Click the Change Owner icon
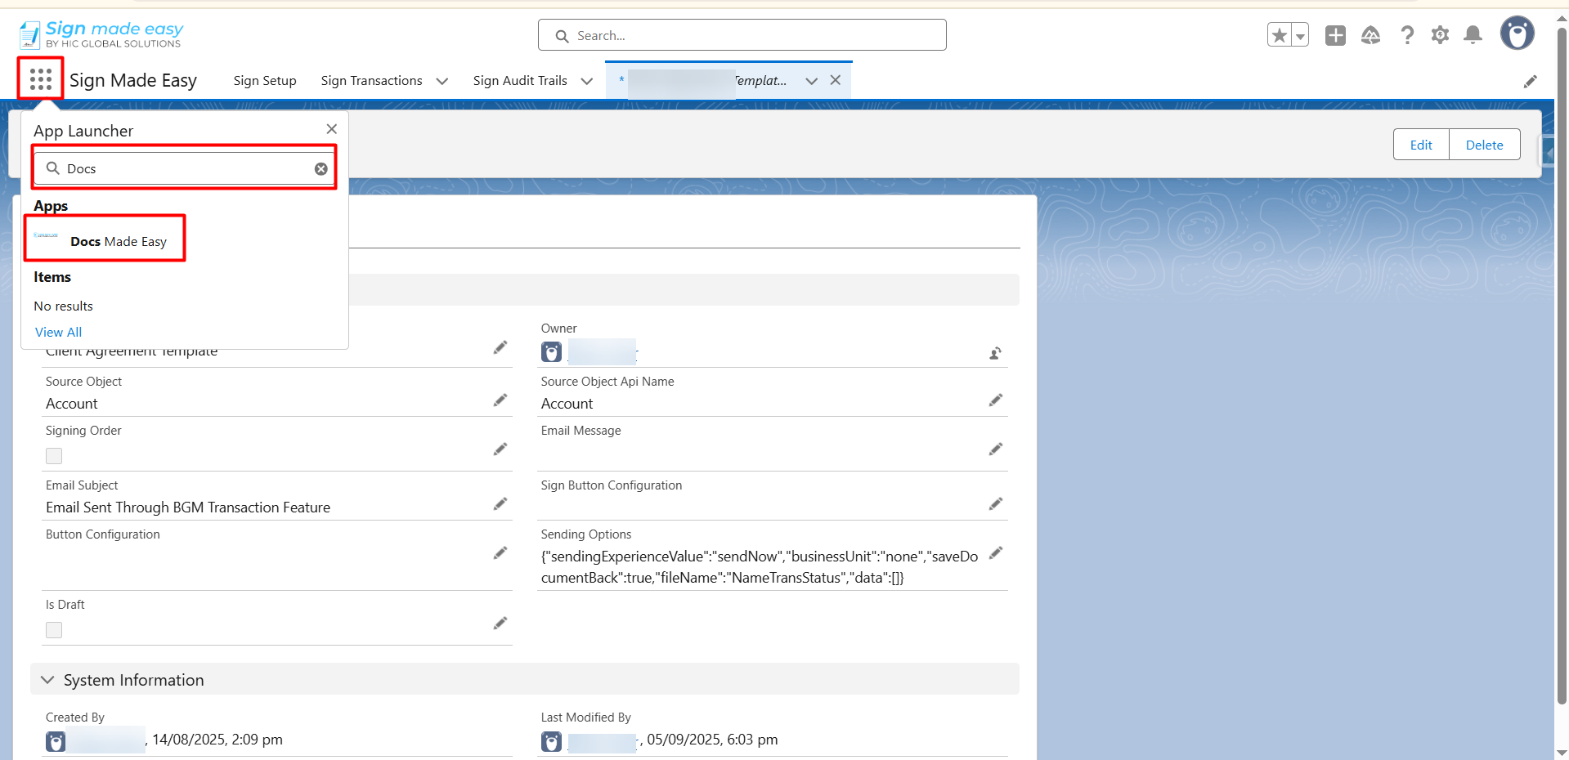The width and height of the screenshot is (1569, 760). (995, 353)
